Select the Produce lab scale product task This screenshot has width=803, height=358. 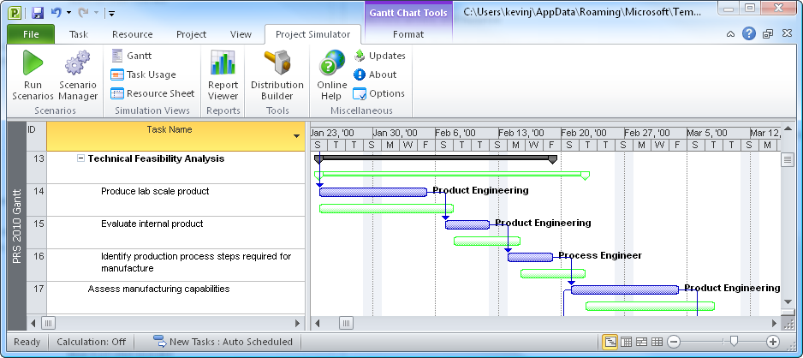pyautogui.click(x=155, y=192)
